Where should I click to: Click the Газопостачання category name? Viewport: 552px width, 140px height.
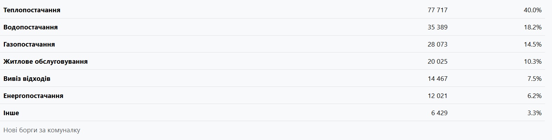coord(29,44)
